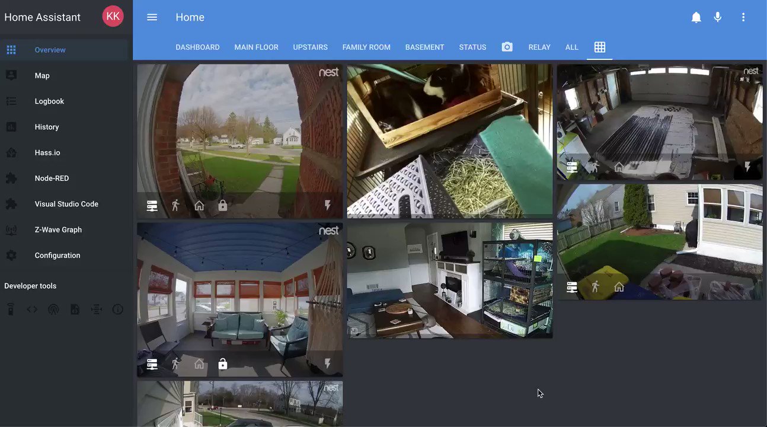Open Visual Studio Code panel link
Screen dimensions: 767x427
tap(64, 204)
